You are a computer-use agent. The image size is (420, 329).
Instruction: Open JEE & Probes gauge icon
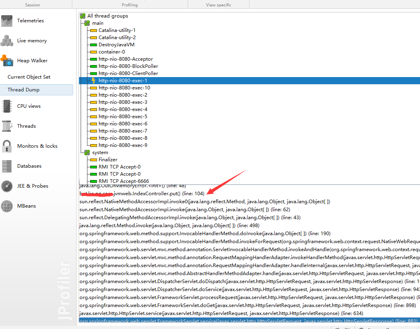click(7, 186)
